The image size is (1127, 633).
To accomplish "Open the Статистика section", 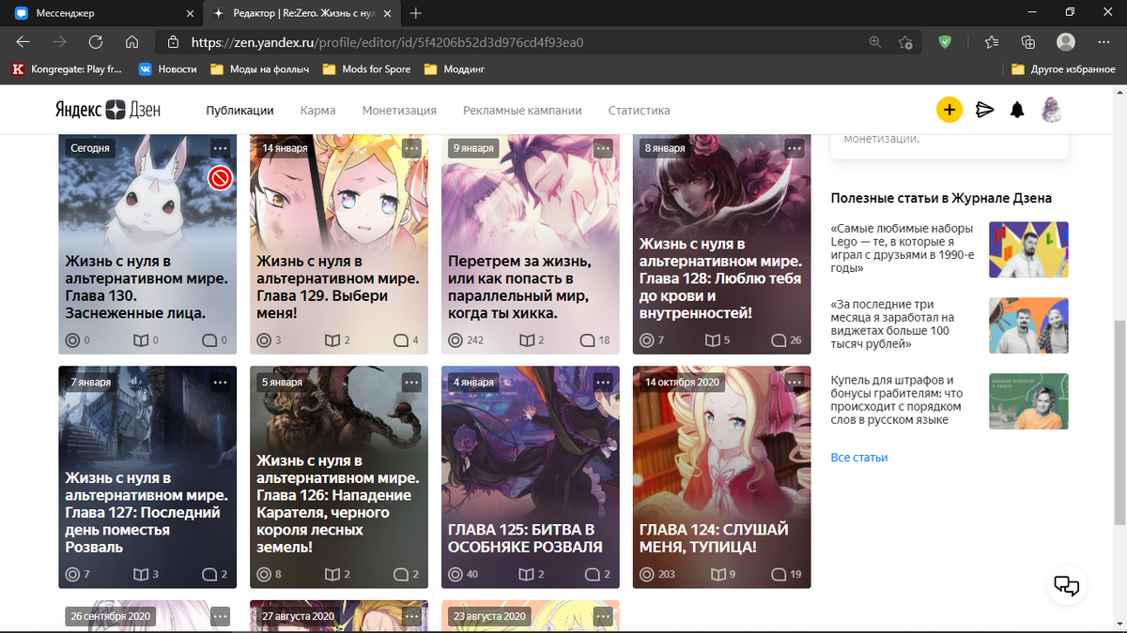I will 639,110.
